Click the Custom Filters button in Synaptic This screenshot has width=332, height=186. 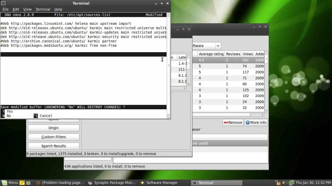[54, 137]
